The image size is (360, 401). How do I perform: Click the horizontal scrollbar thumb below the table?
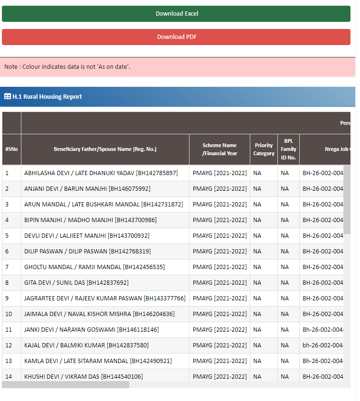tap(66, 385)
